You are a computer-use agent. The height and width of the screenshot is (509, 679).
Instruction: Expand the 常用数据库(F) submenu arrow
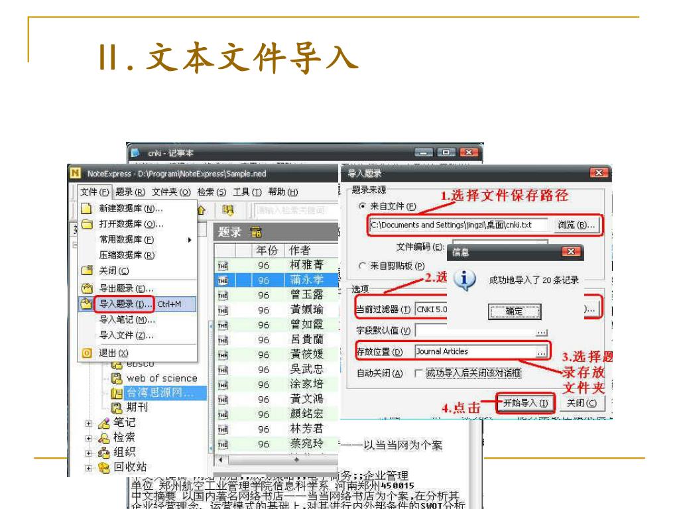[x=189, y=240]
